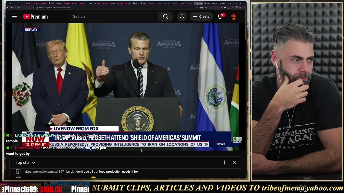Switch to the X Home tab

click(x=90, y=3)
